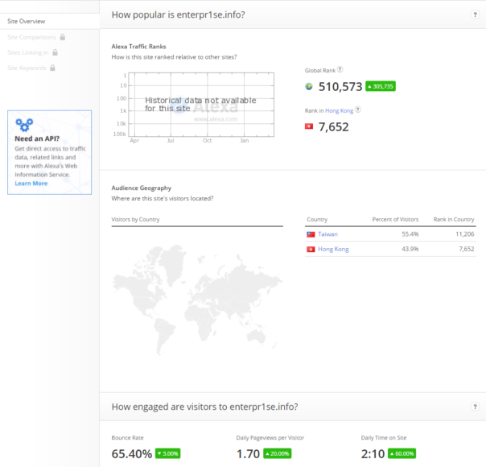Click the time on site 60.00% badge
Viewport: 486px width, 467px height.
(402, 453)
